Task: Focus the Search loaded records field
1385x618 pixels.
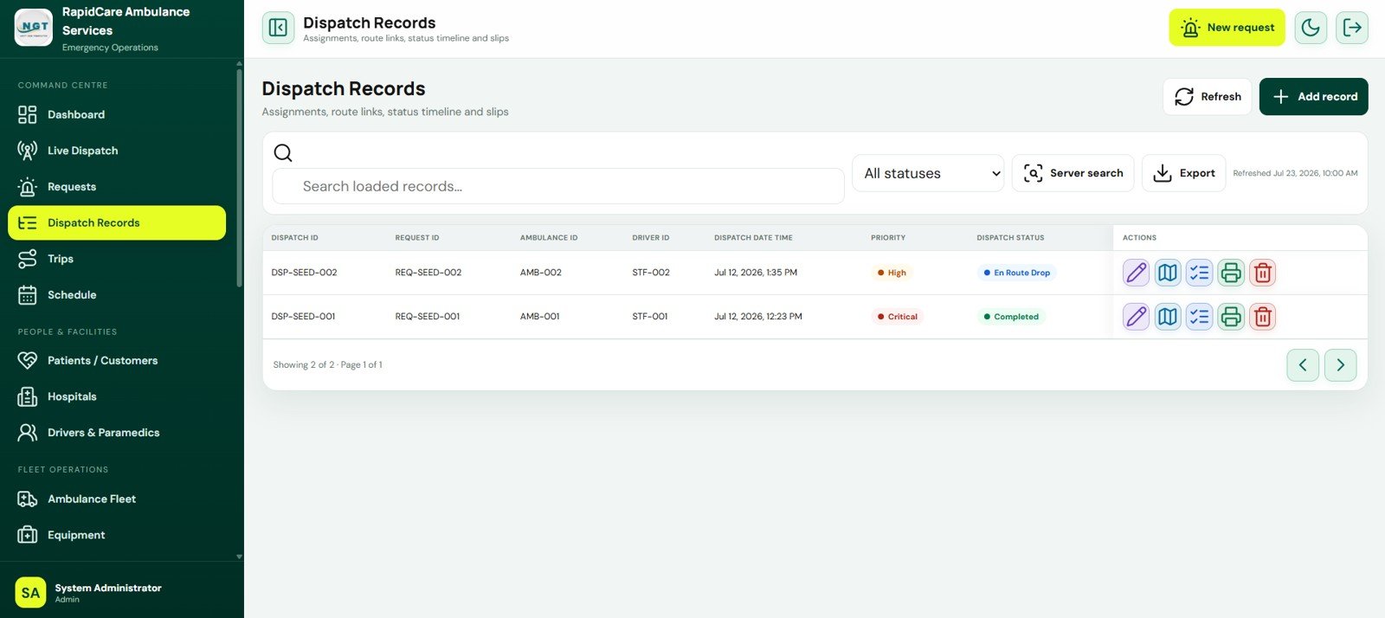Action: tap(558, 186)
